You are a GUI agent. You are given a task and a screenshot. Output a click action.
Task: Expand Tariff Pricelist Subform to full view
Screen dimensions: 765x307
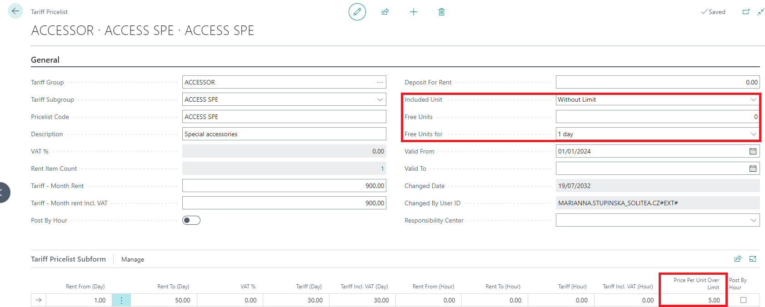[x=753, y=259]
